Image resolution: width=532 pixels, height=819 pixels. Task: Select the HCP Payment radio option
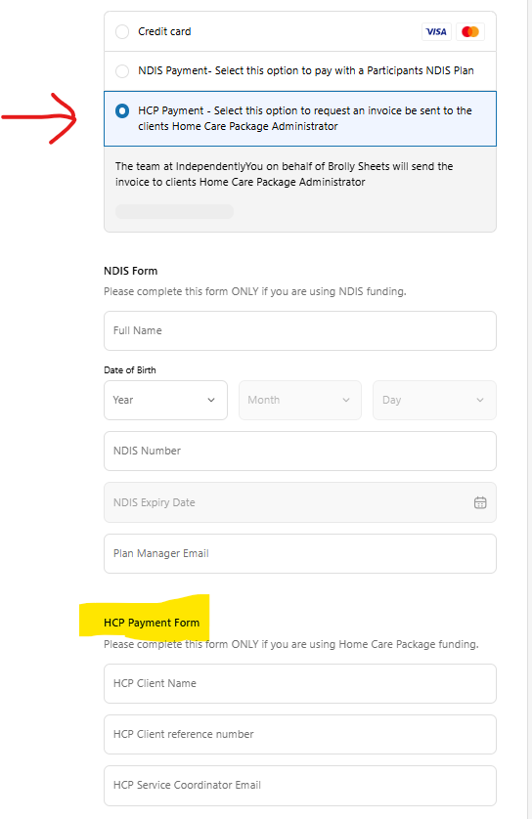[122, 111]
